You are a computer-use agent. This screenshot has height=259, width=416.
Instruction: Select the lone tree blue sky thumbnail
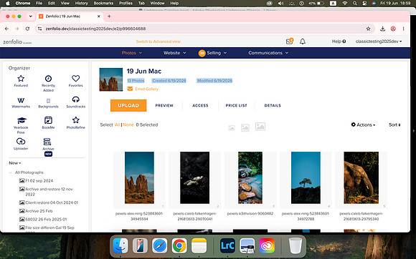pyautogui.click(x=306, y=177)
